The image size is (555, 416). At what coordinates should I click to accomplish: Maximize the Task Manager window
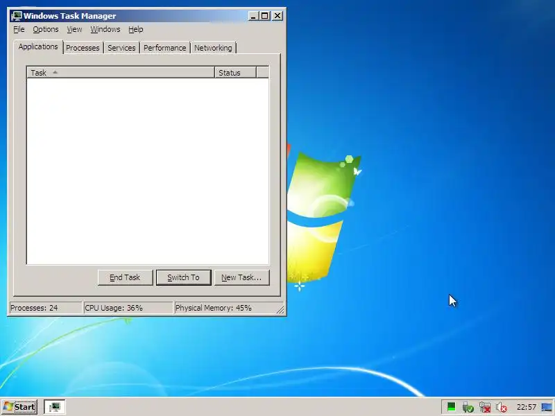264,16
